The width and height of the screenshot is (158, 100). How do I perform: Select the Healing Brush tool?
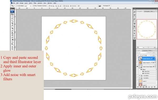click(x=12, y=28)
